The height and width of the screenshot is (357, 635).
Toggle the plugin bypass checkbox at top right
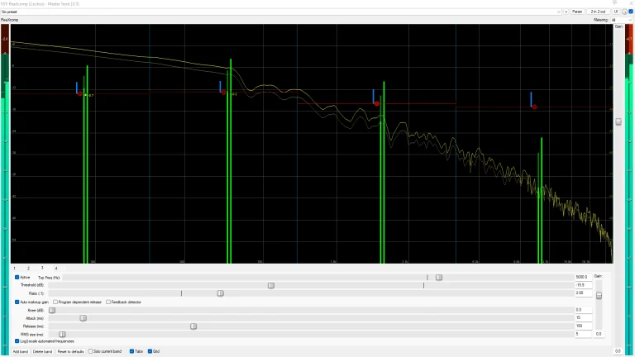pyautogui.click(x=631, y=12)
